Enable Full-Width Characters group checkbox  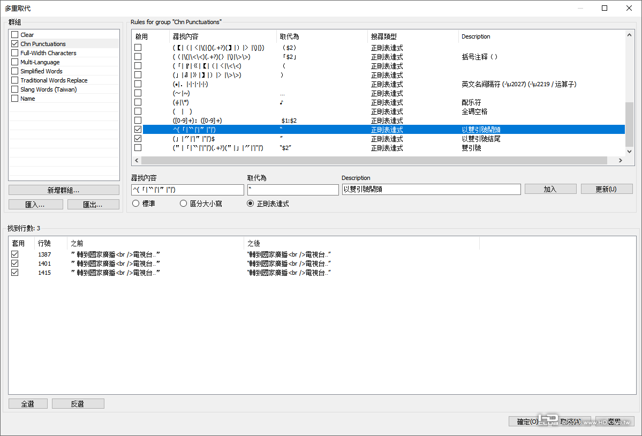(15, 53)
